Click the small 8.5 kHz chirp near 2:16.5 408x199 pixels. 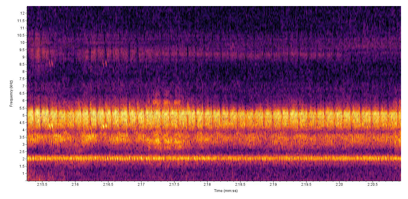pyautogui.click(x=105, y=64)
